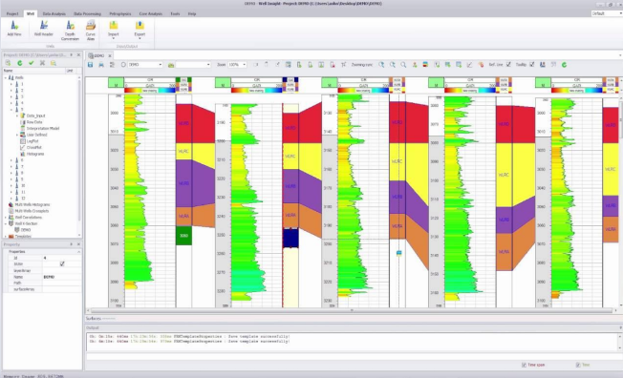
Task: Click the save disk icon in section toolbar
Action: click(x=90, y=64)
